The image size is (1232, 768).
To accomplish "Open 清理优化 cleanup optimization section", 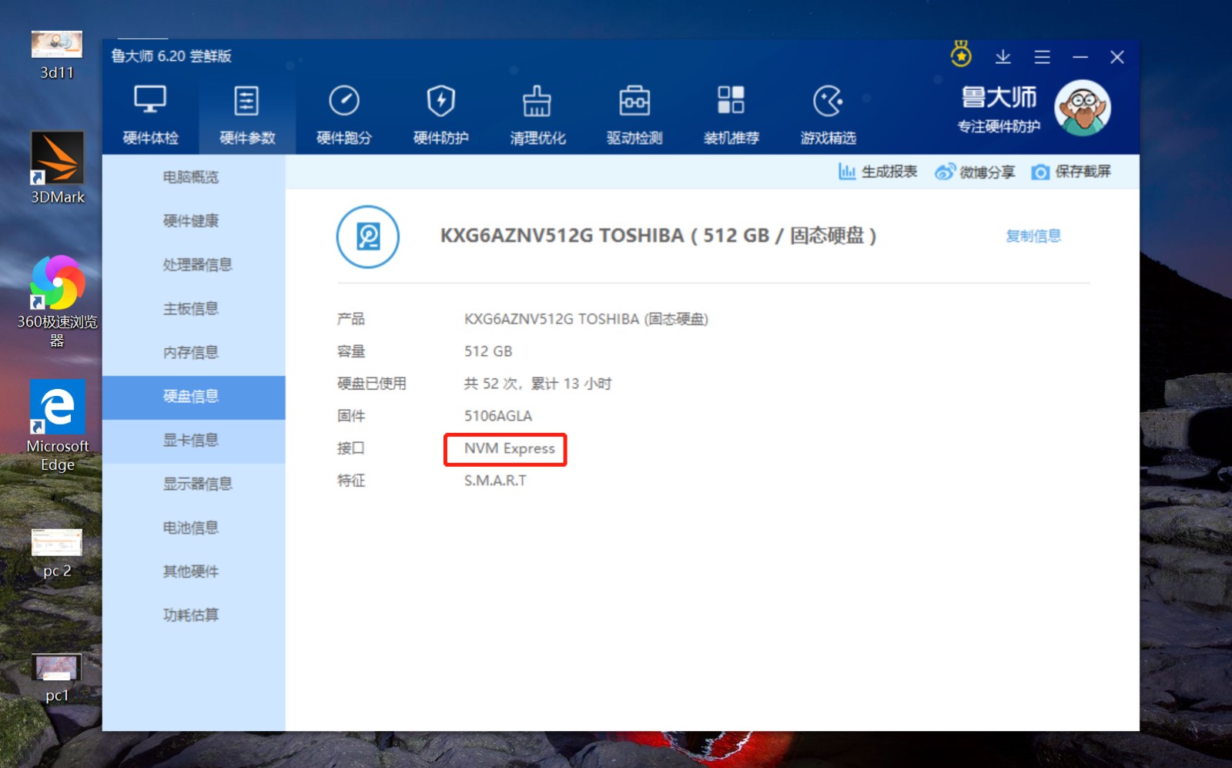I will pos(537,114).
